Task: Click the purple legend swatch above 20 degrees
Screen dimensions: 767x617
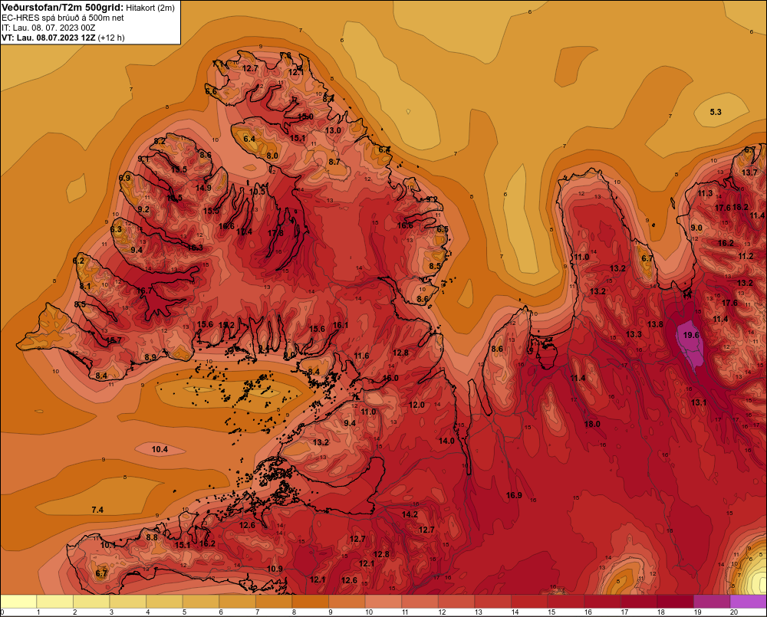Action: click(x=749, y=602)
